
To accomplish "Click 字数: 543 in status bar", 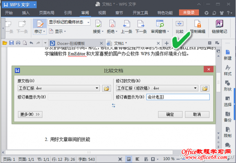I will (87, 159).
